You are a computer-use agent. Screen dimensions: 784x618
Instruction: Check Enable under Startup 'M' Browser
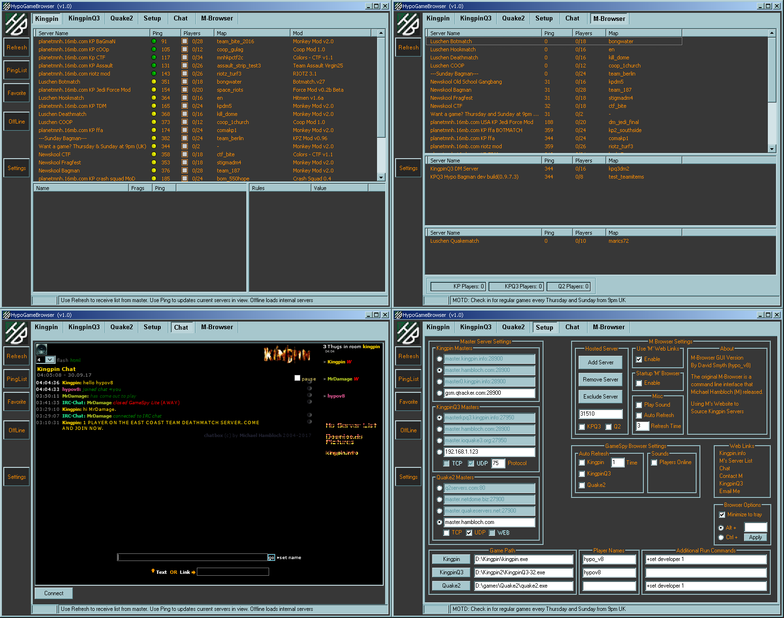(x=639, y=383)
